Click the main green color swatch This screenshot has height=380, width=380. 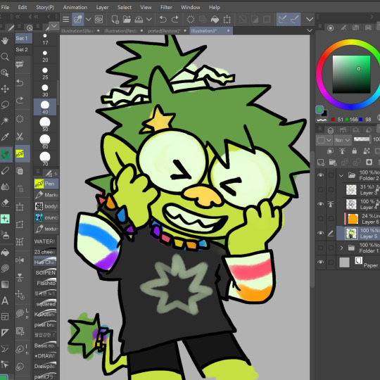tap(319, 110)
